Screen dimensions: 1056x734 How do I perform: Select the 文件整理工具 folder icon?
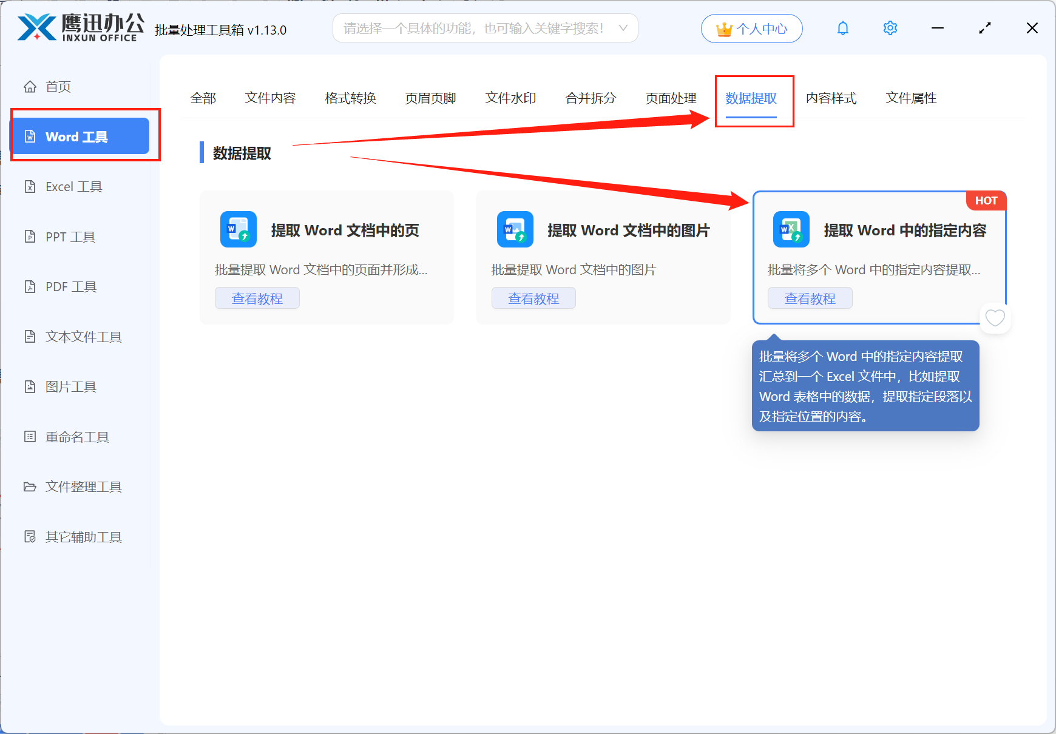(x=30, y=487)
